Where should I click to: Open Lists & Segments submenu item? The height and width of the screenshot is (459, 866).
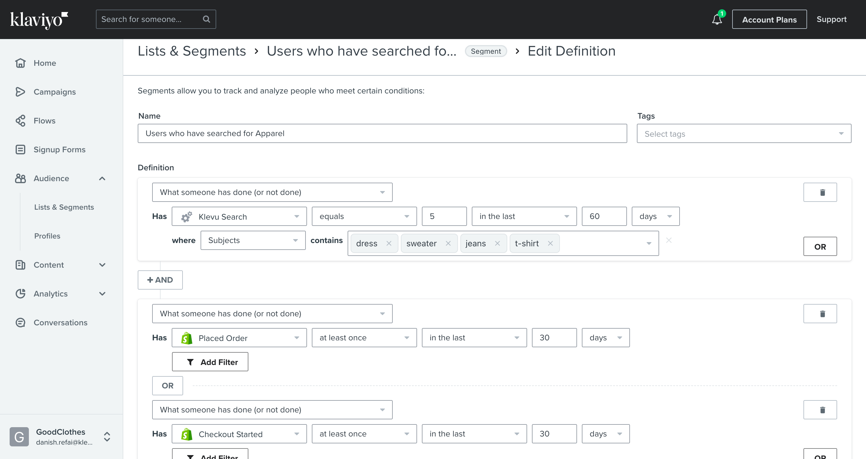point(64,207)
